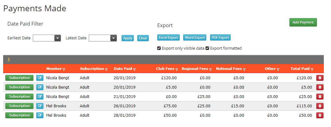331x127 pixels.
Task: Delete the £5.00 payment row
Action: (x=320, y=87)
